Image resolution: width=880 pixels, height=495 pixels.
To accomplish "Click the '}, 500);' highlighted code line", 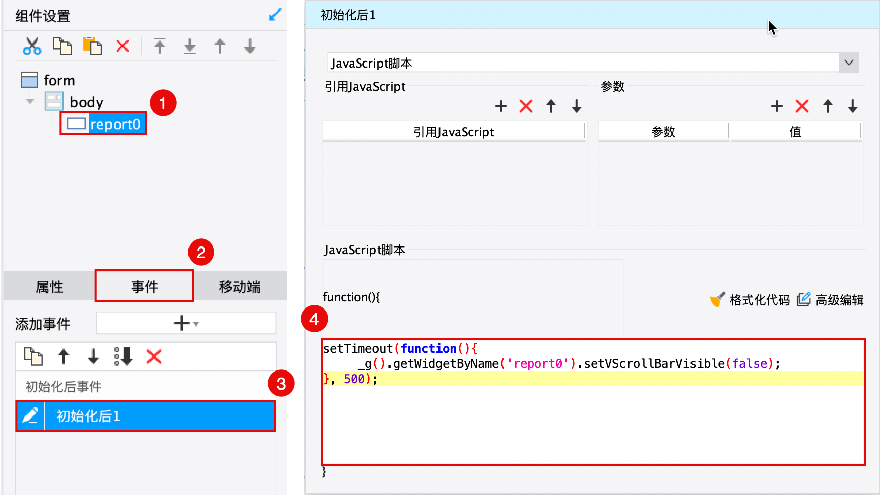I will click(x=593, y=379).
